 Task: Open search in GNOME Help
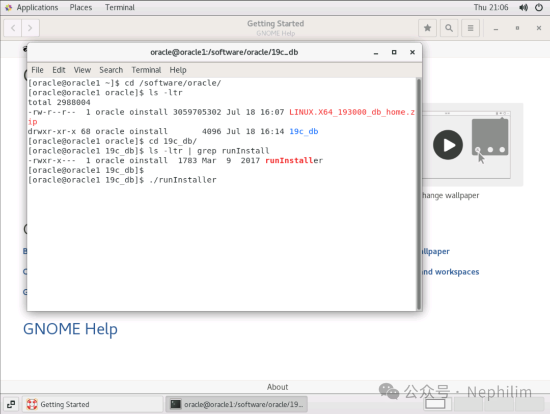tap(449, 28)
